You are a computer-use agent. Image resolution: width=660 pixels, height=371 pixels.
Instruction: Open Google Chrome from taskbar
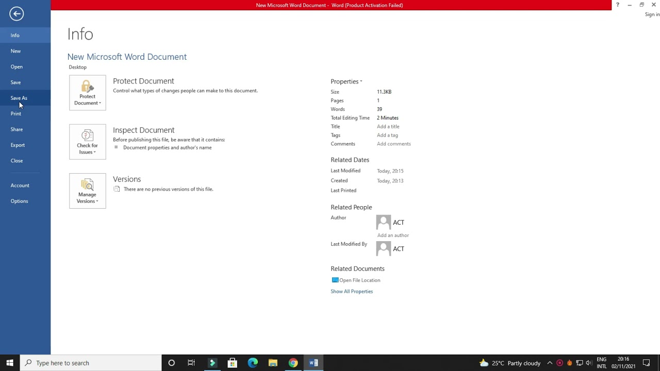pos(293,363)
